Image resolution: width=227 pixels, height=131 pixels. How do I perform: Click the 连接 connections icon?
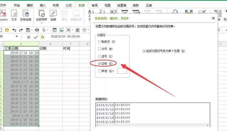pos(53,14)
